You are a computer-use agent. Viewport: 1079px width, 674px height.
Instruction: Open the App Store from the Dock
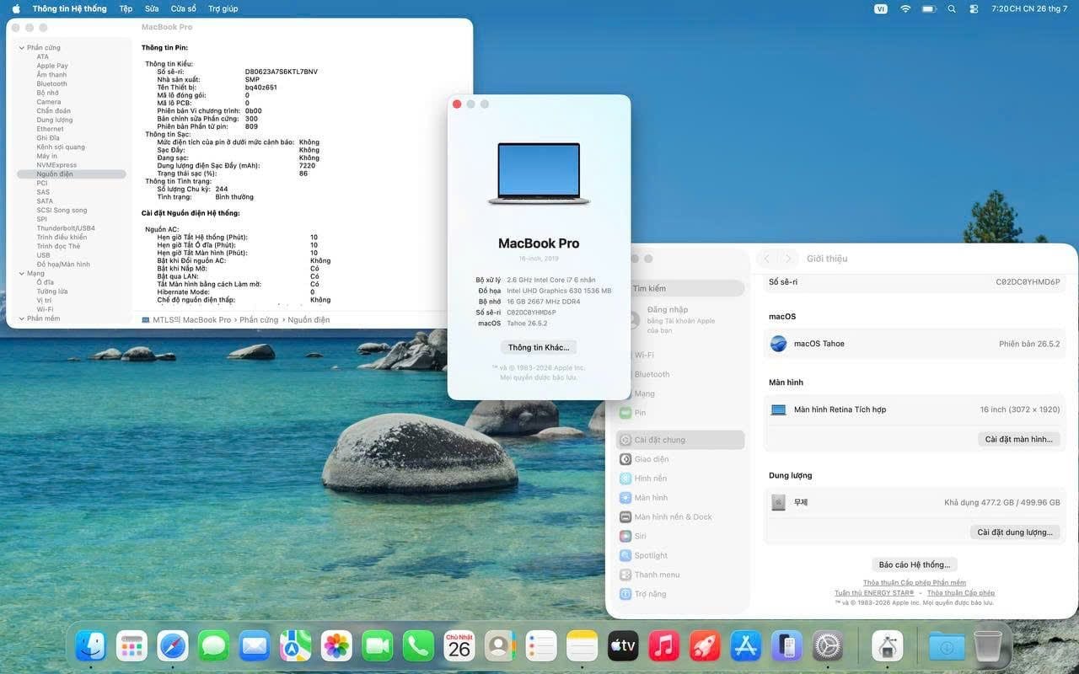(x=746, y=646)
